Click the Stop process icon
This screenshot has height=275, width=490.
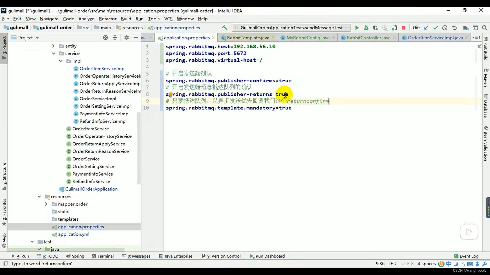point(403,28)
